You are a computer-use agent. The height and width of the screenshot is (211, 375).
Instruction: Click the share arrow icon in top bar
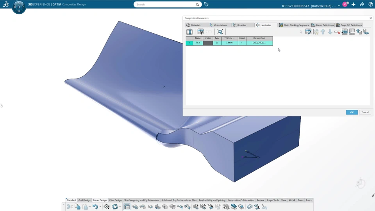click(x=362, y=4)
